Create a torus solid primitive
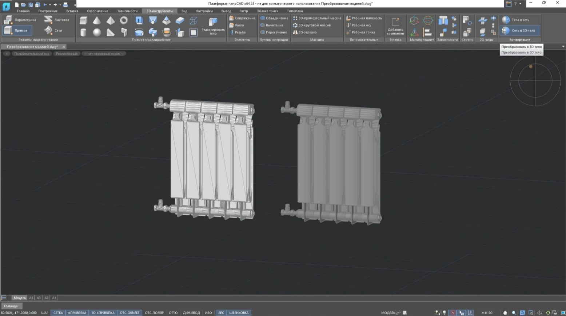The width and height of the screenshot is (566, 316). [x=124, y=21]
